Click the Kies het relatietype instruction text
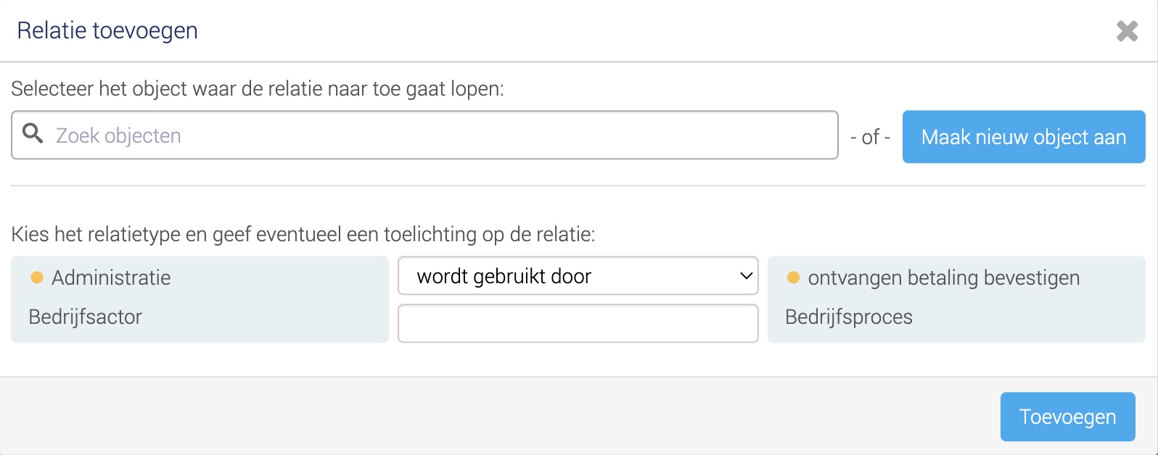Image resolution: width=1158 pixels, height=455 pixels. 303,235
